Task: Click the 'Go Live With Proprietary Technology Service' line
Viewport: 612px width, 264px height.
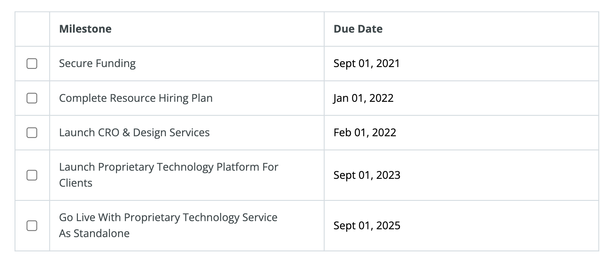Action: [168, 217]
